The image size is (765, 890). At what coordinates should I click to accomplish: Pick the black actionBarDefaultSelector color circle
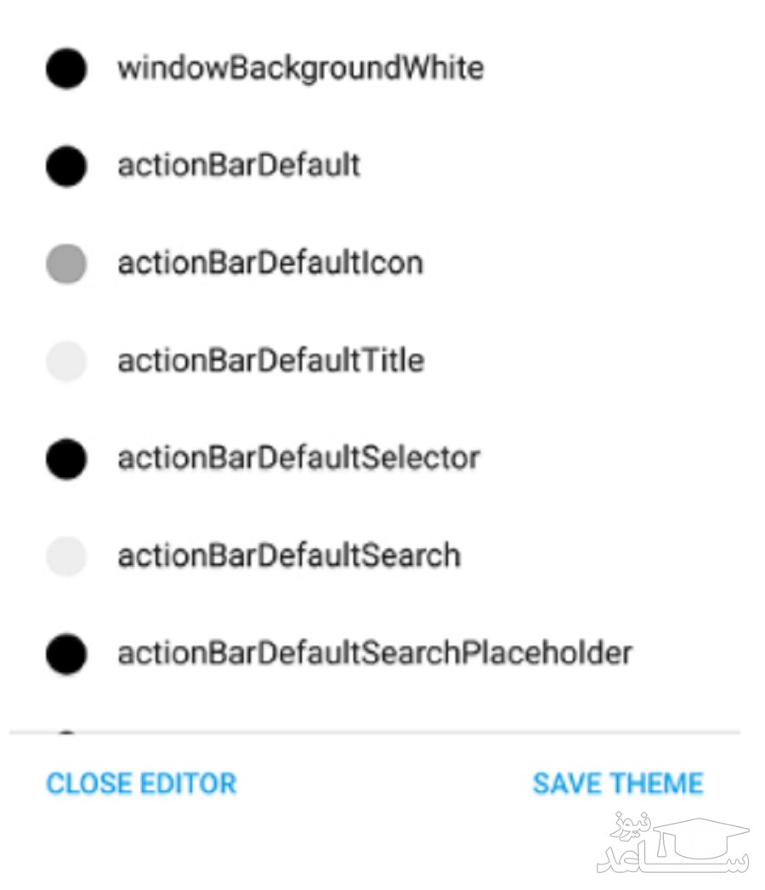click(66, 459)
